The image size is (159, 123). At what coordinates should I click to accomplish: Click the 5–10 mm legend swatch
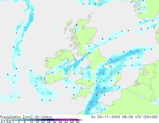(x=27, y=120)
